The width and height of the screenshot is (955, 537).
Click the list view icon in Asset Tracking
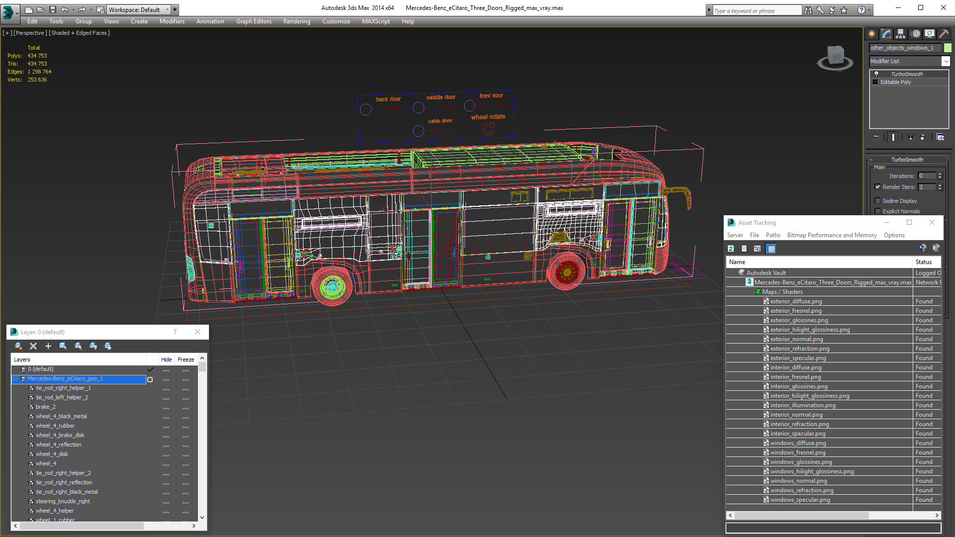pos(744,249)
